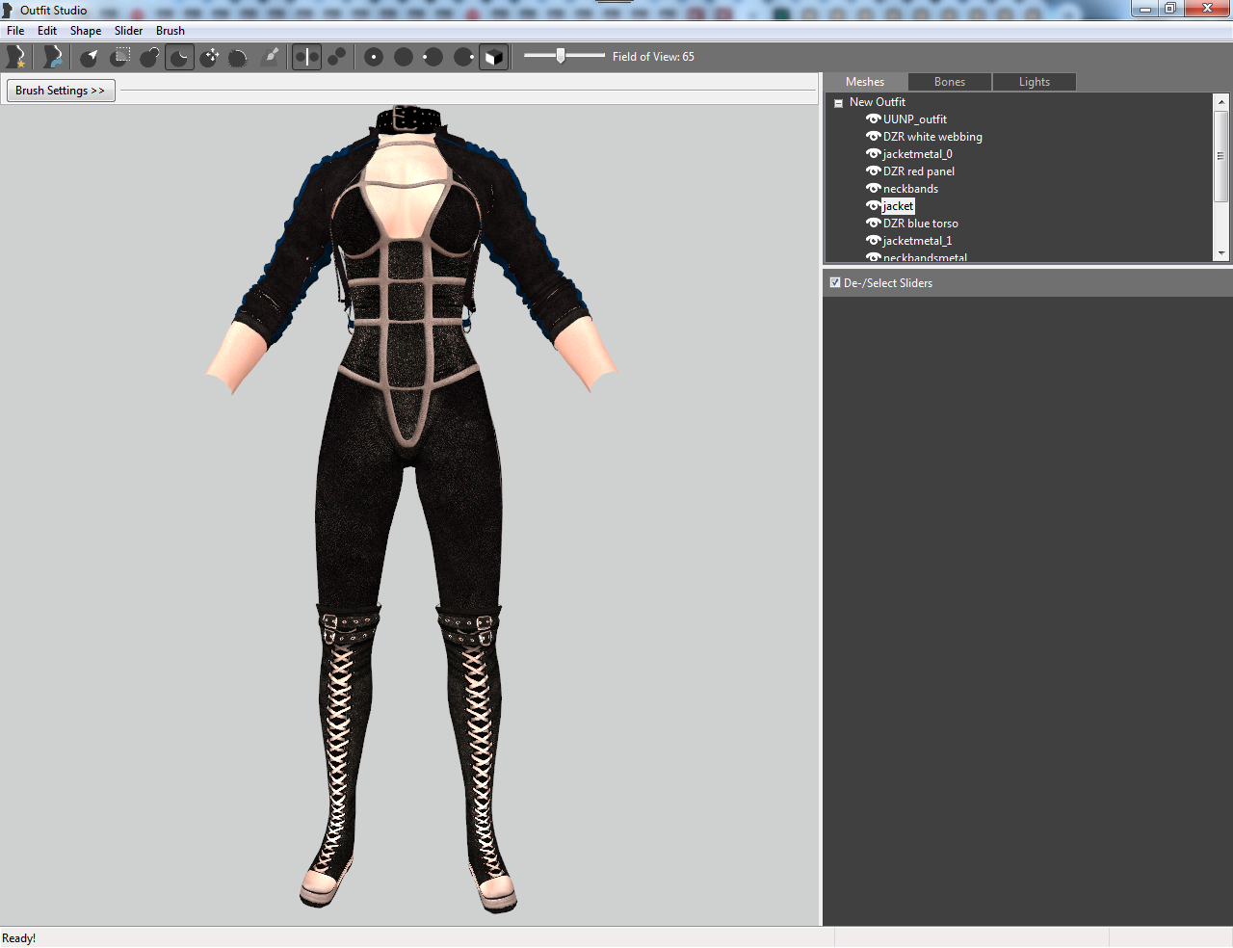Choose the Select tool with arrow pointer
The image size is (1233, 948).
90,57
